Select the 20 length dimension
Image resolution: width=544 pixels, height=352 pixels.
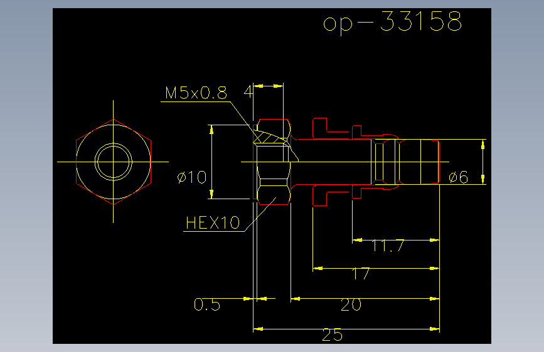tap(351, 304)
